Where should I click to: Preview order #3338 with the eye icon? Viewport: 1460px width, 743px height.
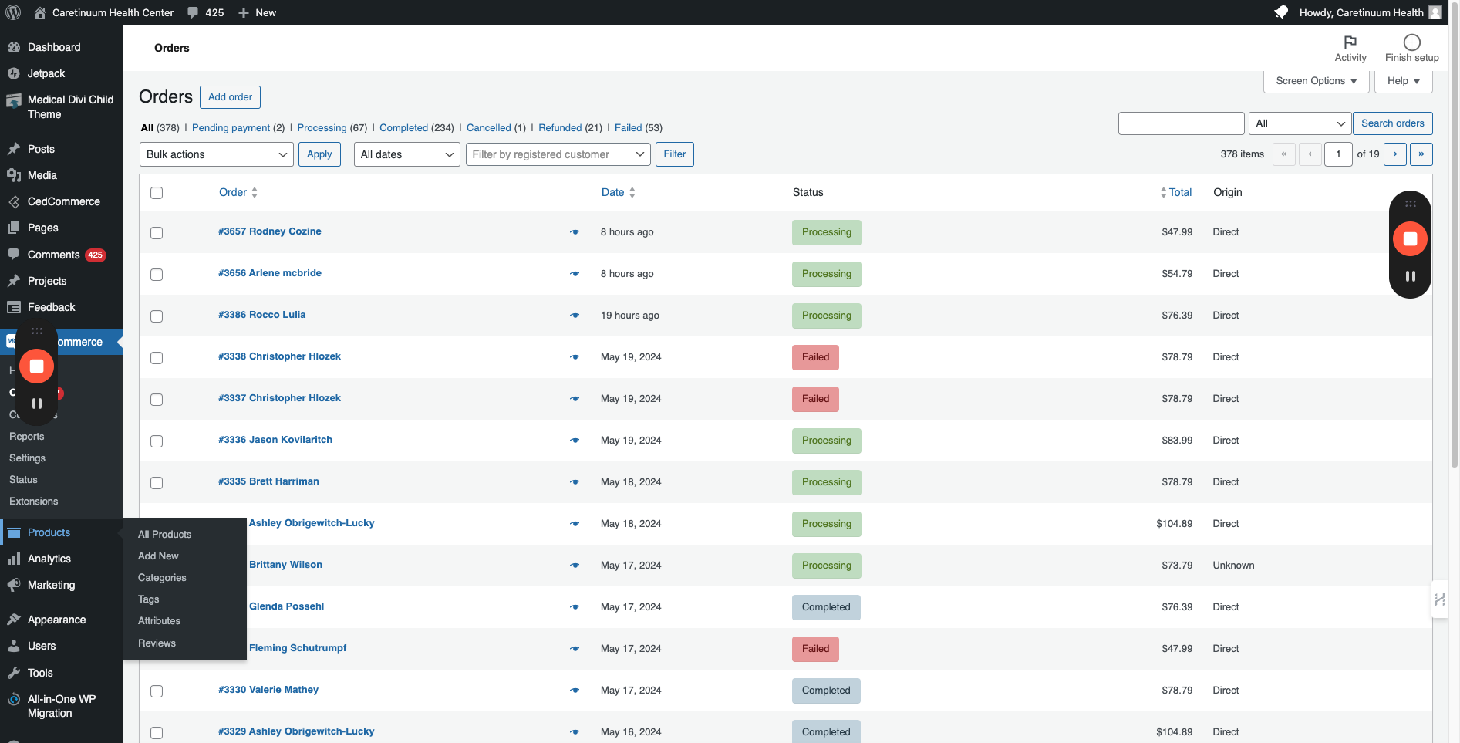(575, 356)
